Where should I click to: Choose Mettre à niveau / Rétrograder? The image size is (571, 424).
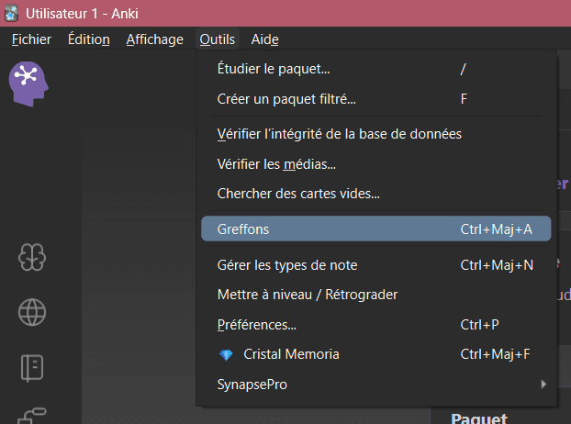(376, 295)
